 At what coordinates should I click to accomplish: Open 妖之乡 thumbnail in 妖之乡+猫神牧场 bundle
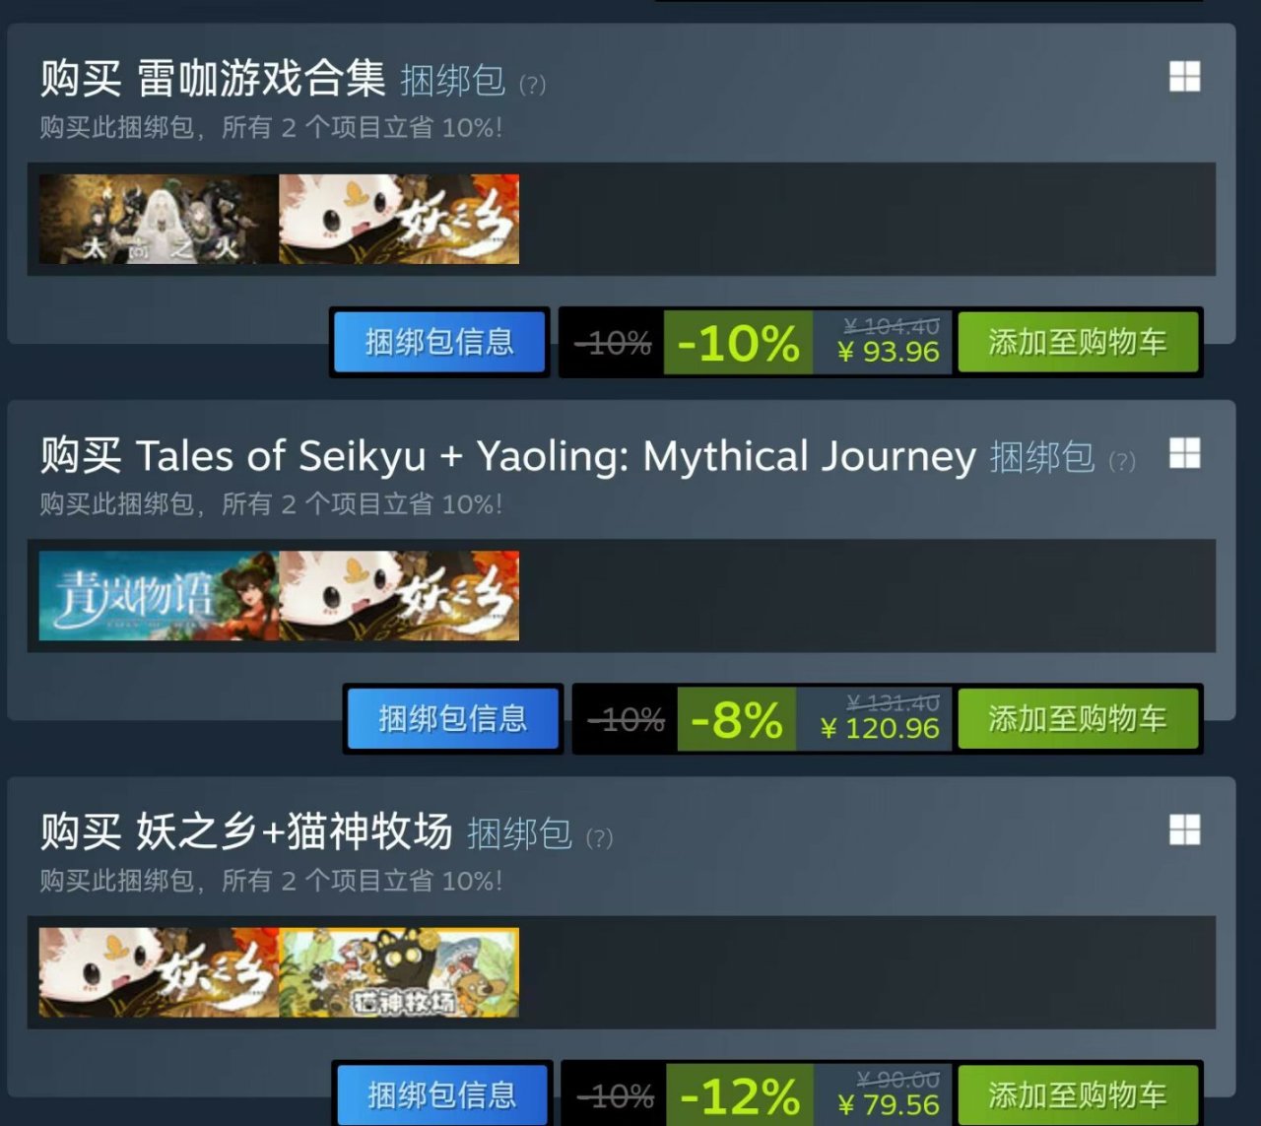[159, 972]
